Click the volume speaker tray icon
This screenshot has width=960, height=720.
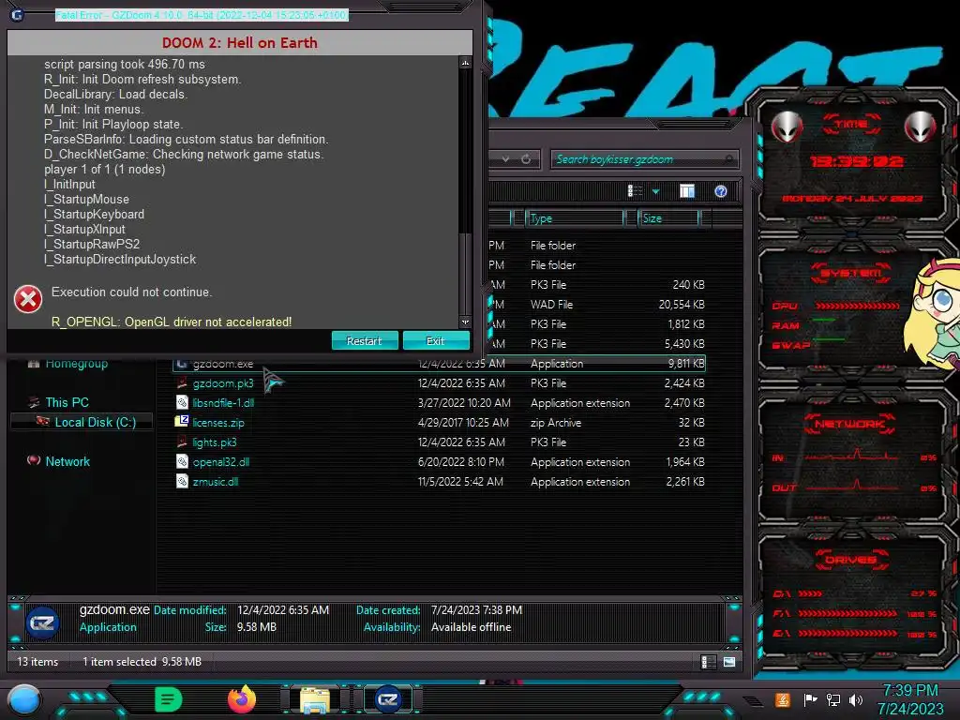tap(856, 699)
